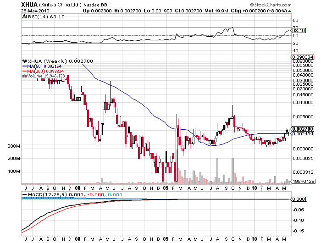Image resolution: width=321 pixels, height=243 pixels.
Task: Click the copyright symbol before StockCharts.com
Action: coord(252,5)
